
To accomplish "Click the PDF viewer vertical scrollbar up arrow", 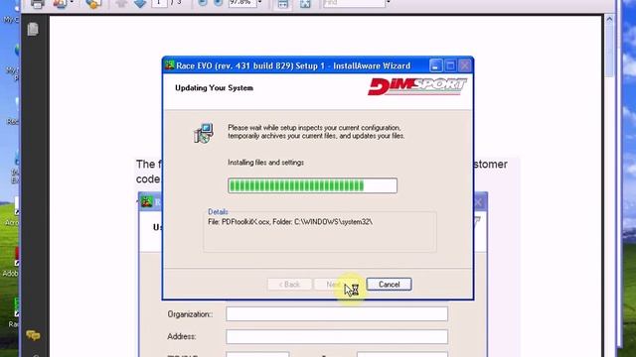I will tap(609, 19).
